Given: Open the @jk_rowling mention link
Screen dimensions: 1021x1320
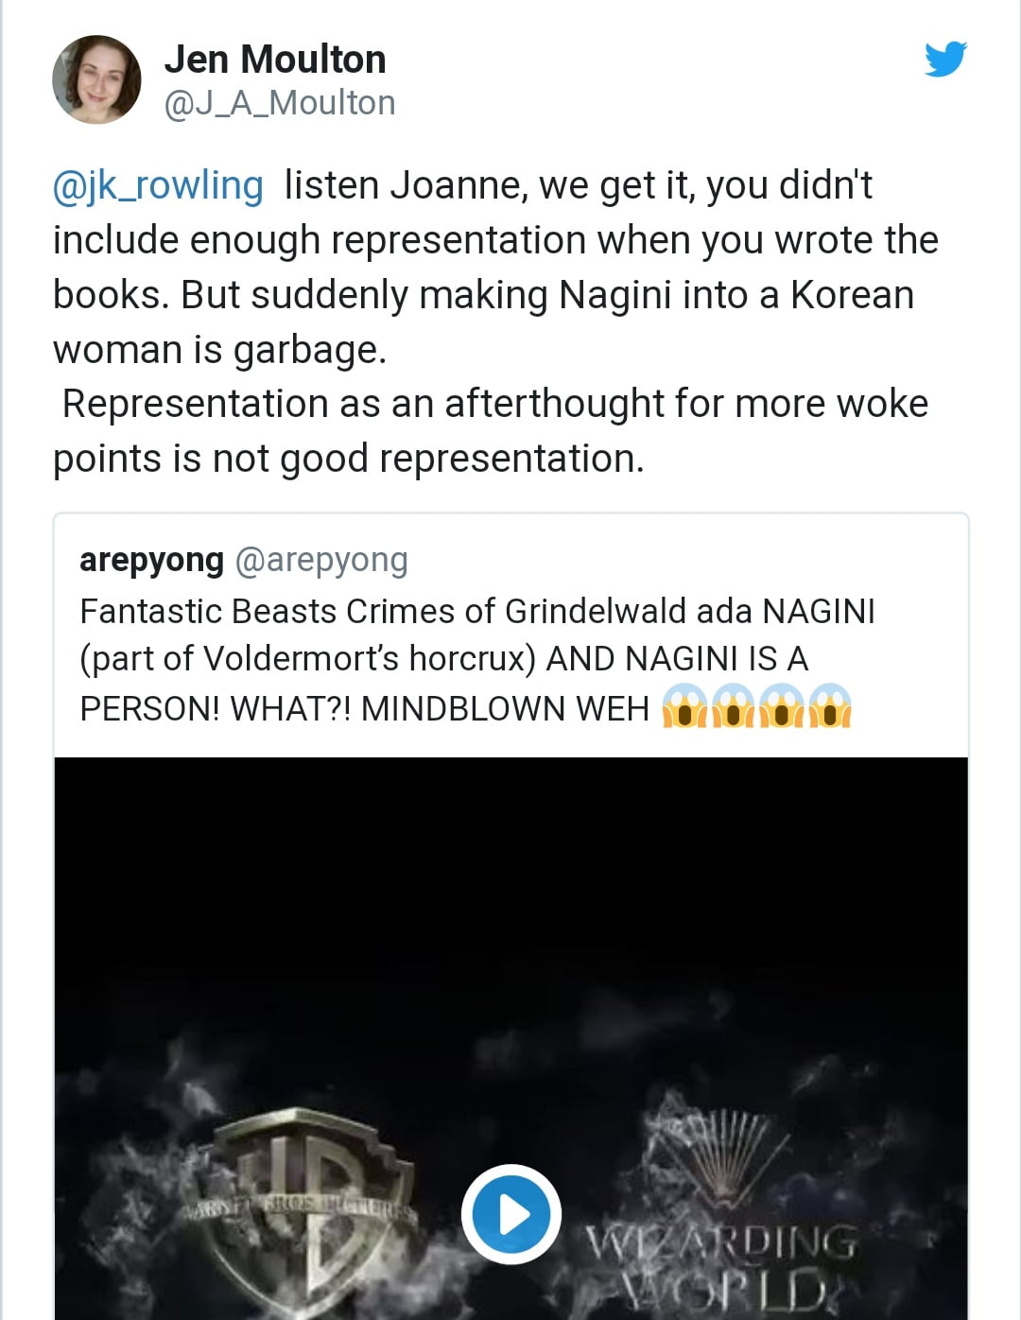Looking at the screenshot, I should click(x=158, y=185).
